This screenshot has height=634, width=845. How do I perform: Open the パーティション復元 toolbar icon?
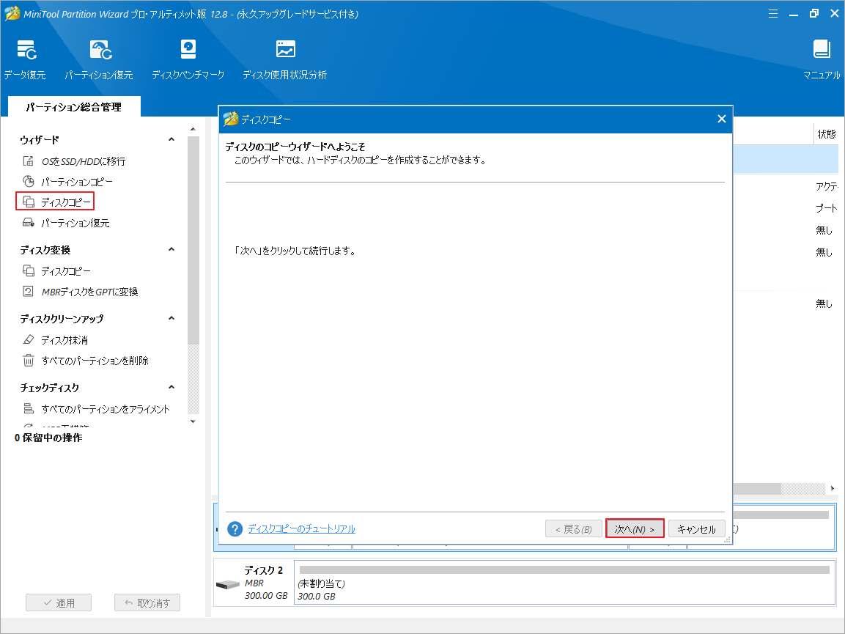point(100,50)
